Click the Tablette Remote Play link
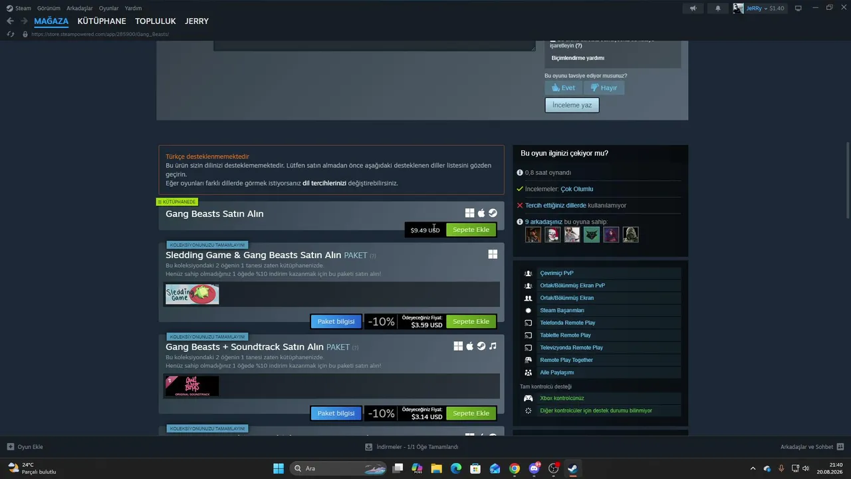The image size is (851, 479). click(565, 335)
